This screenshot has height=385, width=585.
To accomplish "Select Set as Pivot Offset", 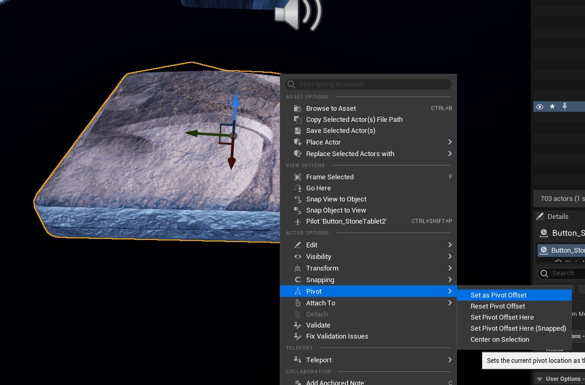I will point(514,295).
